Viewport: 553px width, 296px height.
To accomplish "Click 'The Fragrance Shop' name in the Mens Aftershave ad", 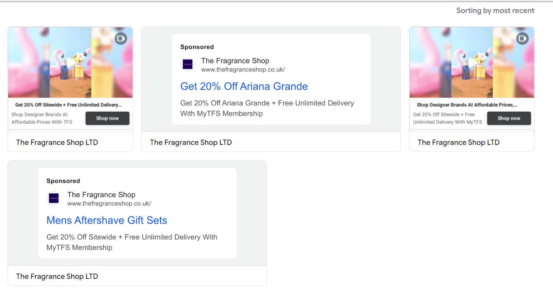I will [101, 195].
